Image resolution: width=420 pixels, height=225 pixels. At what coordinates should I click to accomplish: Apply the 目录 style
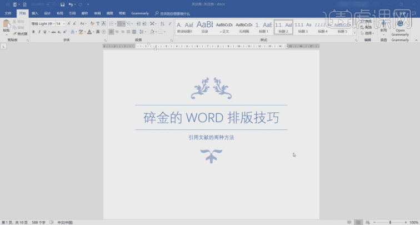(x=204, y=27)
